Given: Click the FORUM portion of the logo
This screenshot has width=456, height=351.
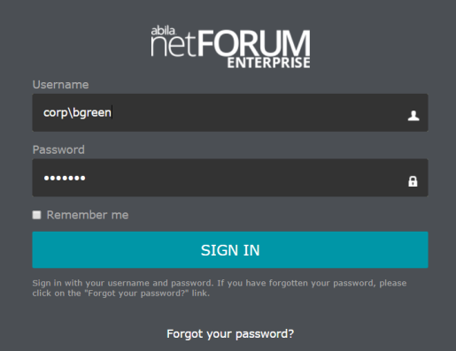Looking at the screenshot, I should point(254,43).
